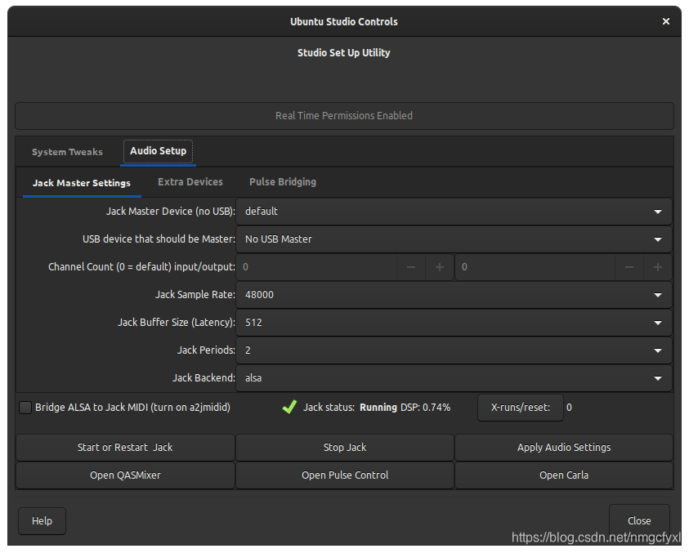This screenshot has height=553, width=689.
Task: Apply Audio Settings button
Action: pos(564,448)
